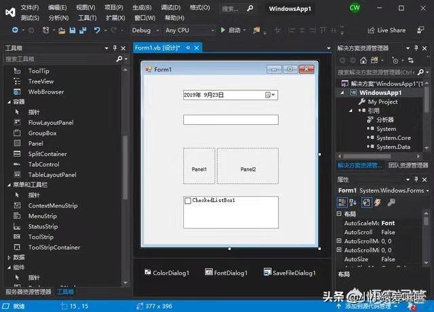The height and width of the screenshot is (312, 434).
Task: Close the Form1.vb design tab
Action: (197, 47)
